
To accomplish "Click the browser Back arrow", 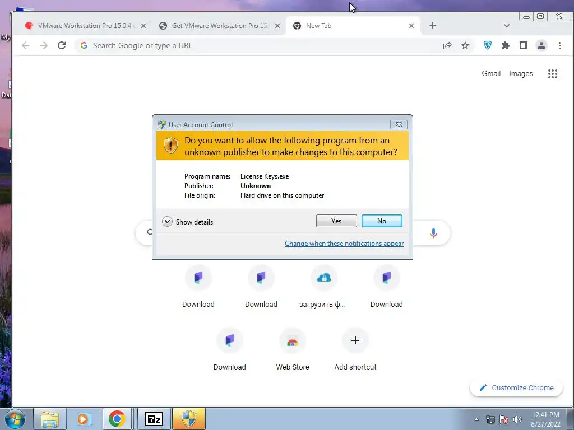I will tap(26, 45).
